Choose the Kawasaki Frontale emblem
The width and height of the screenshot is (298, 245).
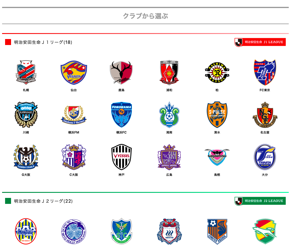point(26,115)
